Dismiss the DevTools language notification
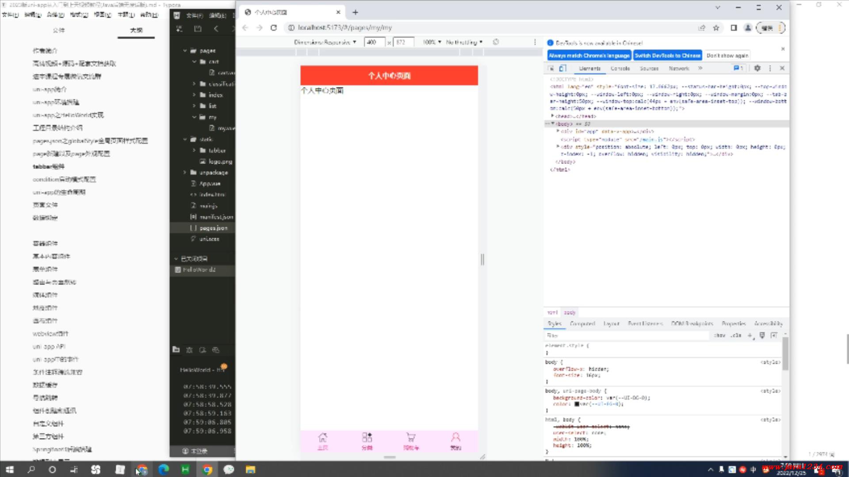This screenshot has width=849, height=477. click(x=783, y=49)
